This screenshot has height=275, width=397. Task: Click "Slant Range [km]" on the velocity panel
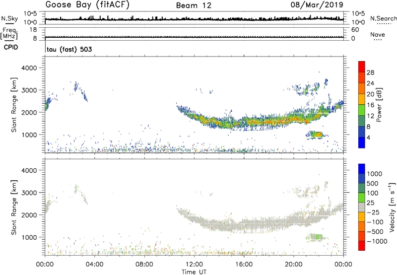(14, 207)
